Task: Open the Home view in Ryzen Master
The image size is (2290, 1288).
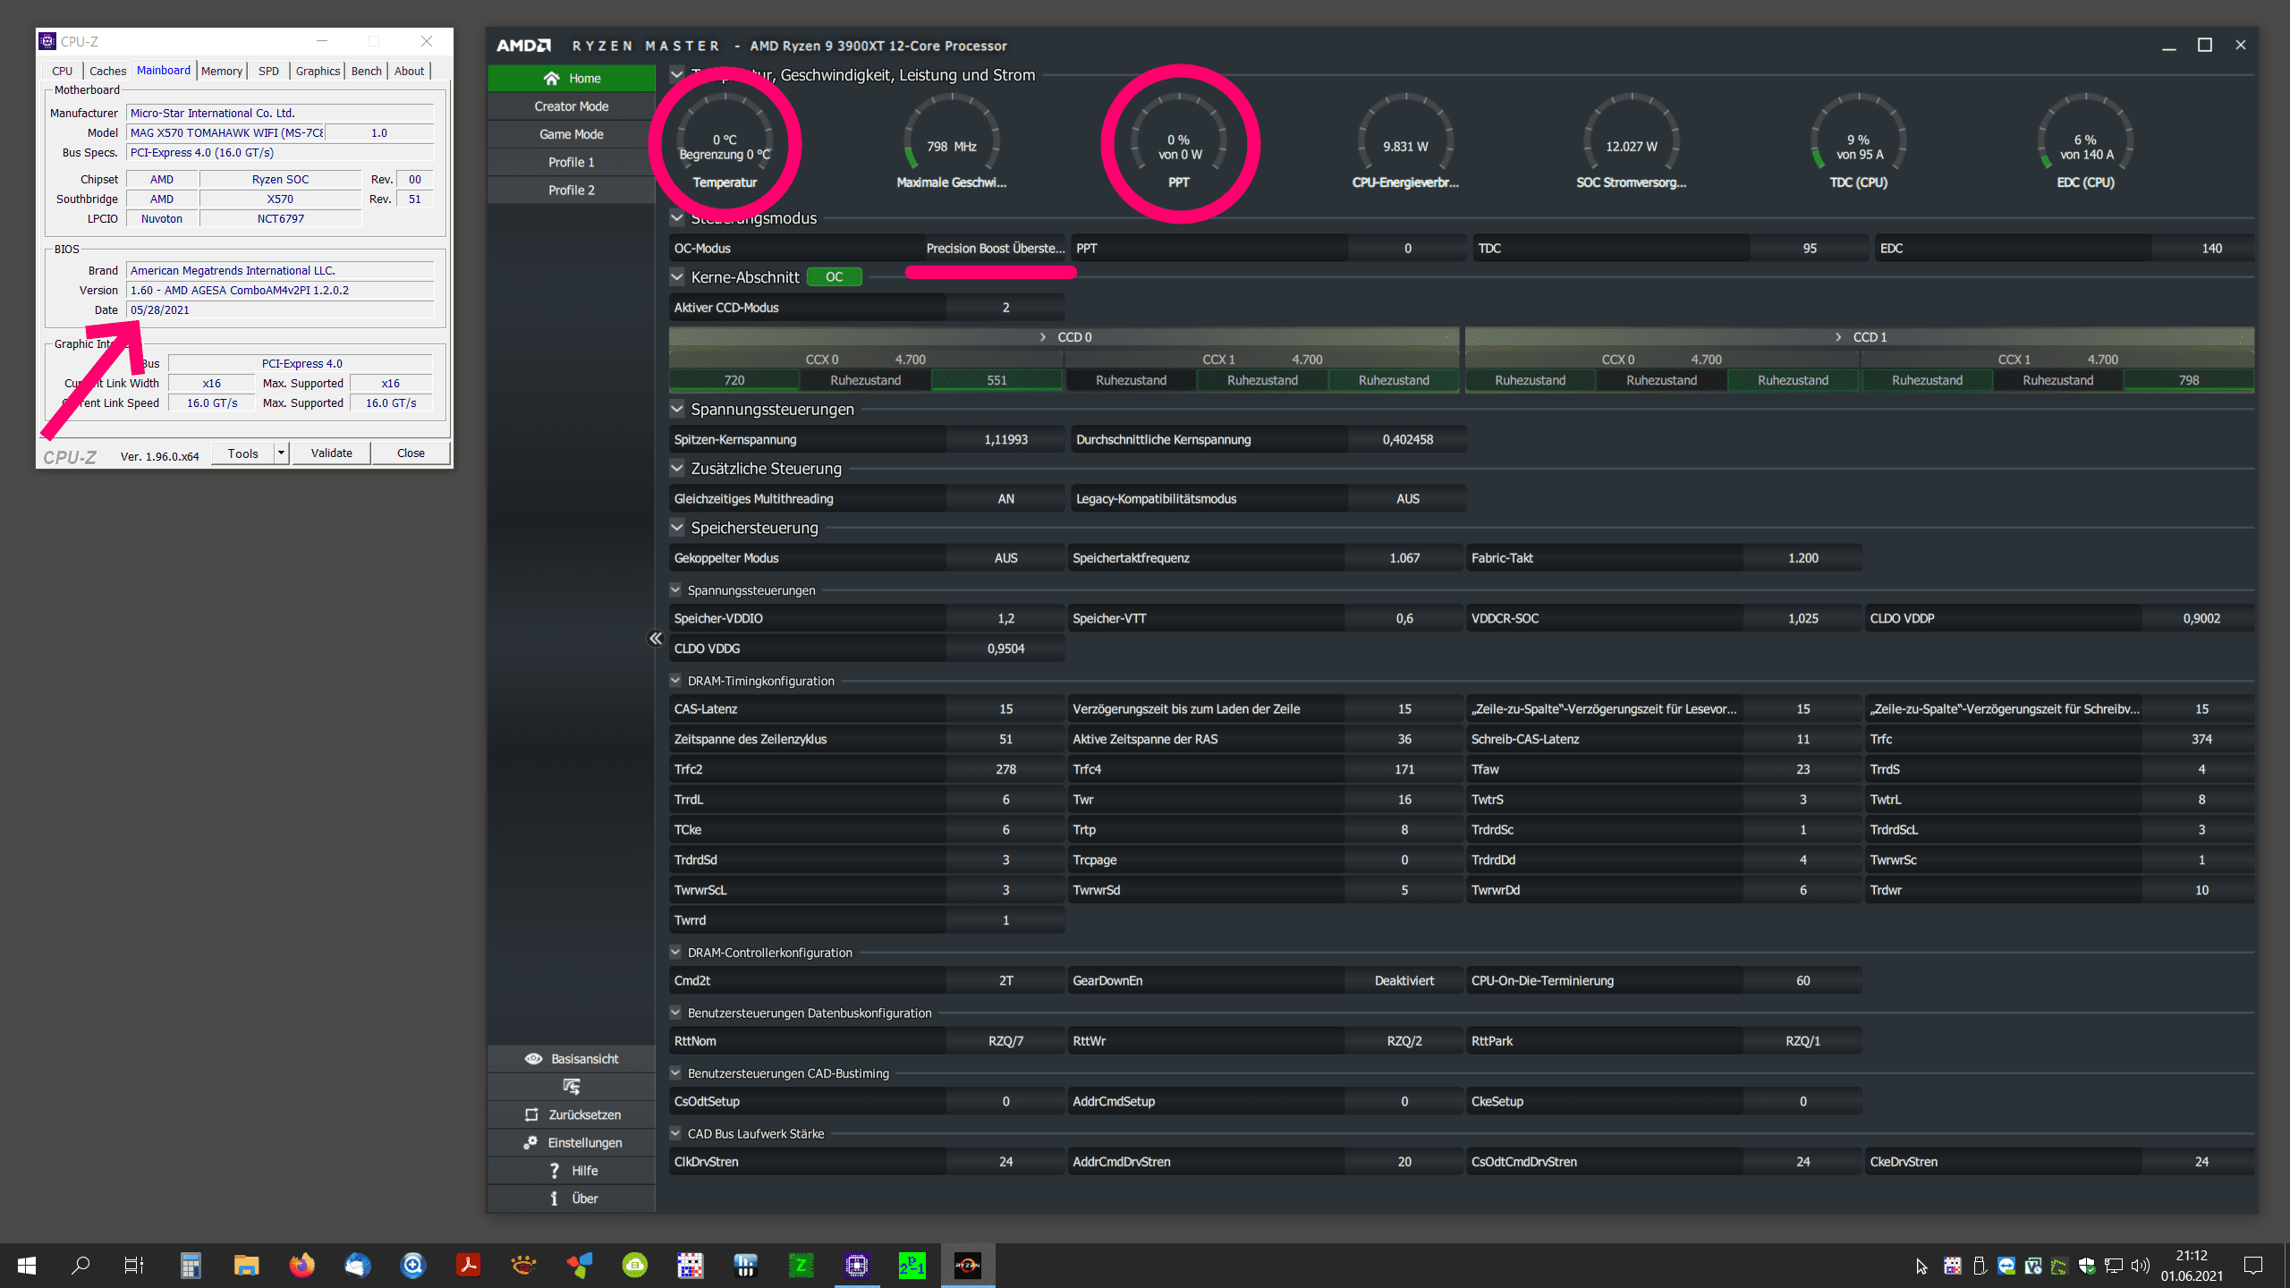Action: (572, 78)
